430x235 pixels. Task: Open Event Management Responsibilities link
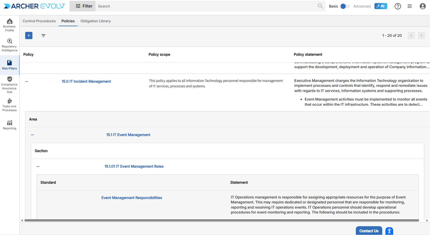pos(131,198)
